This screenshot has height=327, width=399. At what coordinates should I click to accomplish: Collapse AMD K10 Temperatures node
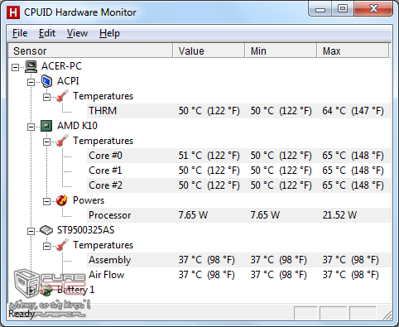click(46, 142)
